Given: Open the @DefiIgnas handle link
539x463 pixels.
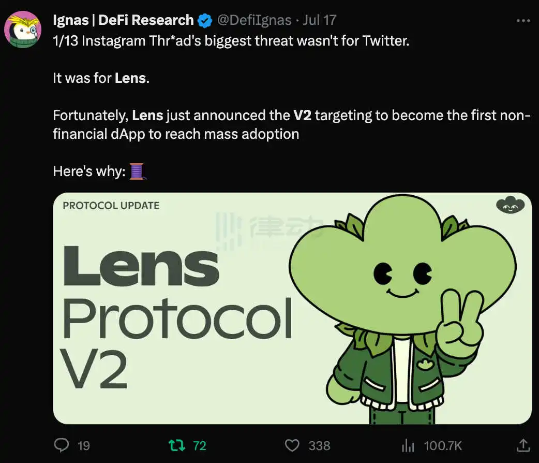Looking at the screenshot, I should click(x=254, y=21).
